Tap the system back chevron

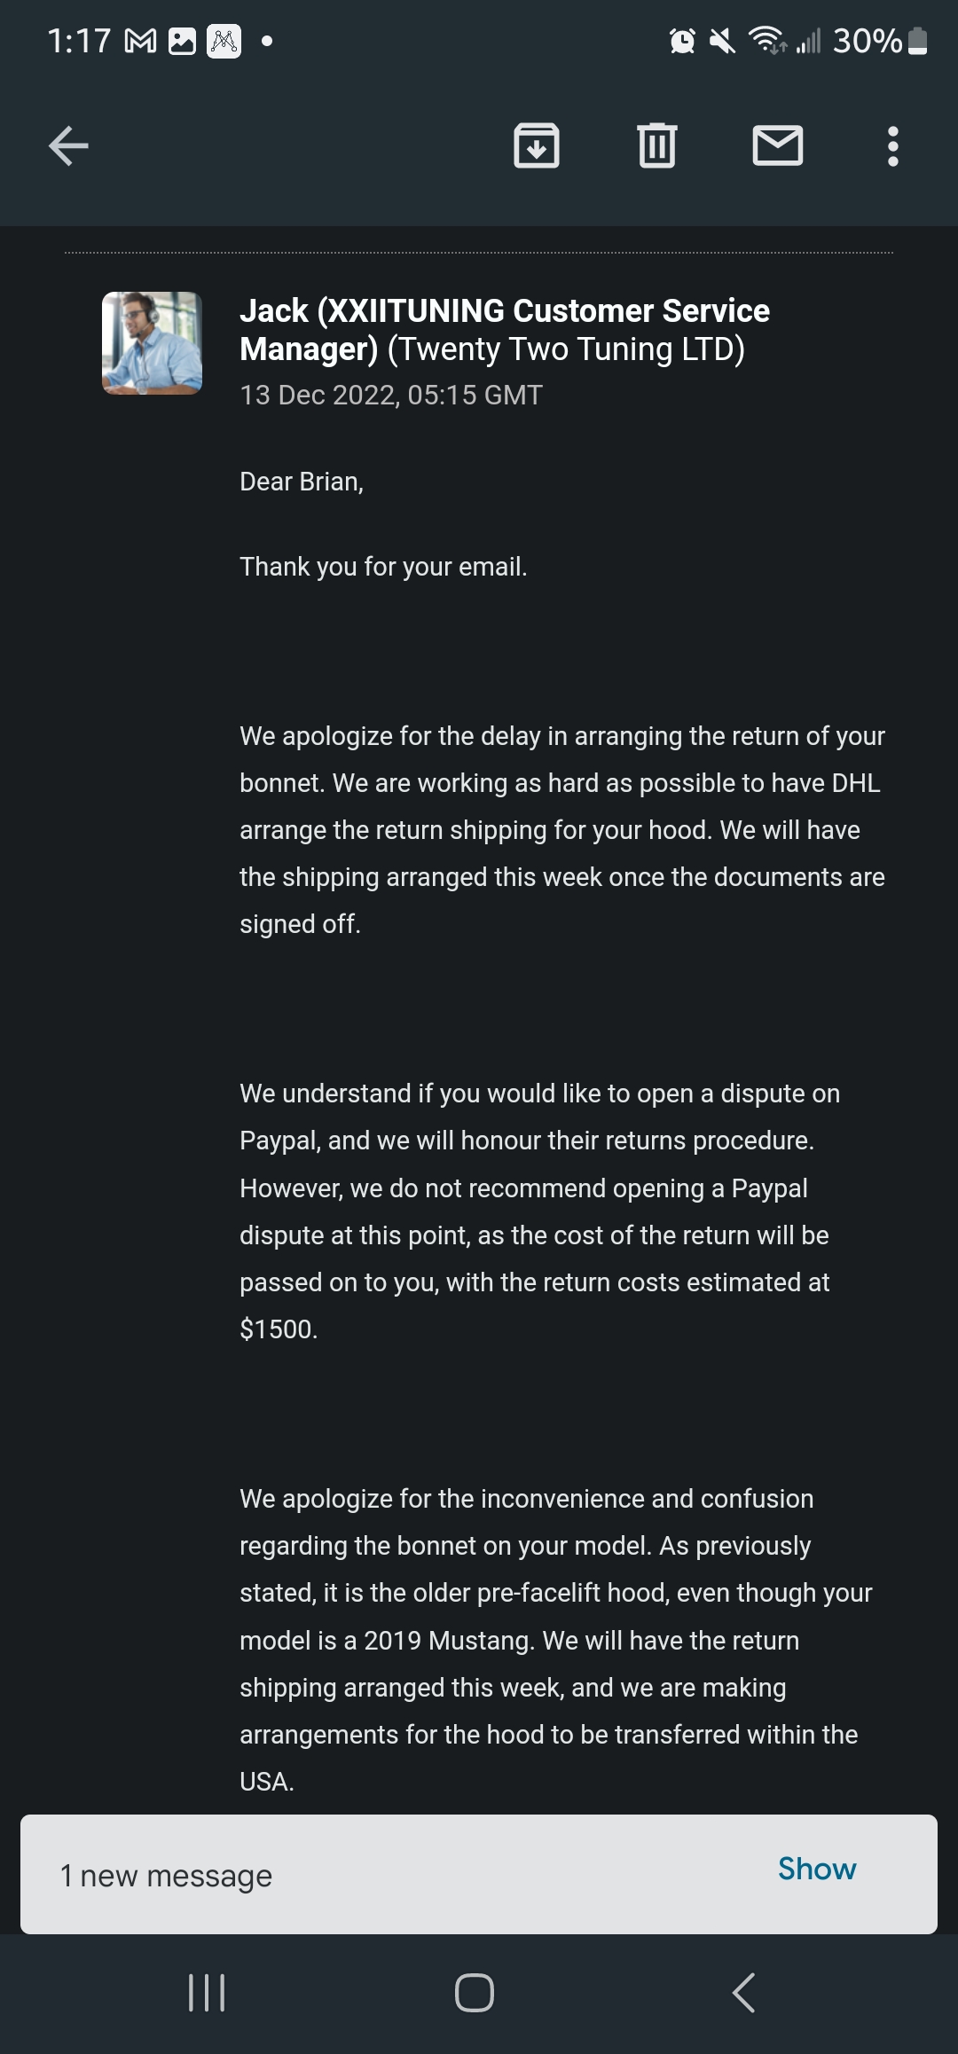(x=743, y=1993)
